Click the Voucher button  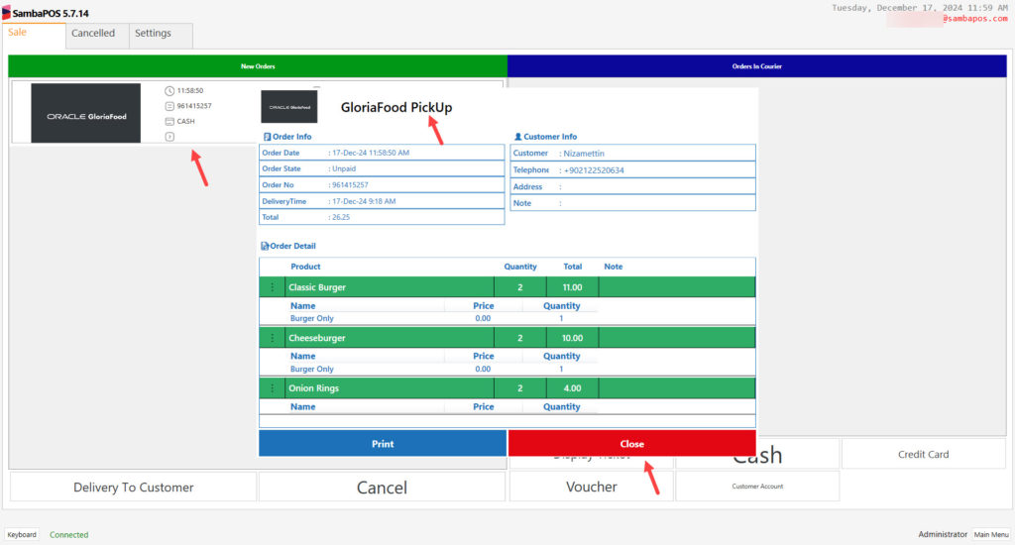pyautogui.click(x=591, y=487)
